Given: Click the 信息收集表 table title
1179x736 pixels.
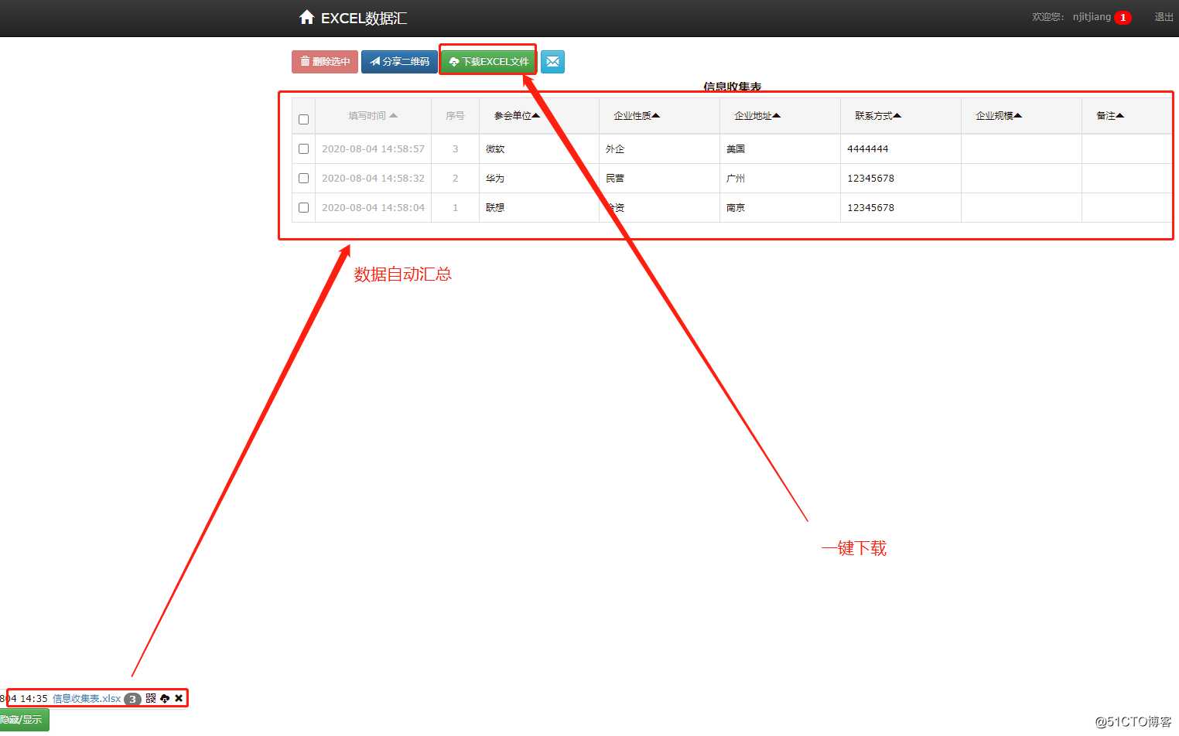Looking at the screenshot, I should (x=732, y=87).
